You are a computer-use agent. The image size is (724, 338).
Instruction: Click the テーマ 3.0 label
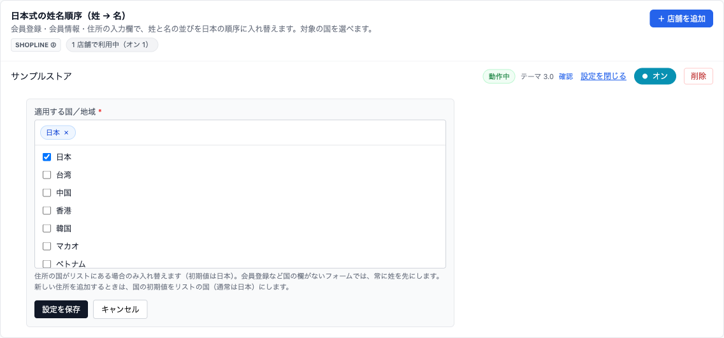pos(537,77)
